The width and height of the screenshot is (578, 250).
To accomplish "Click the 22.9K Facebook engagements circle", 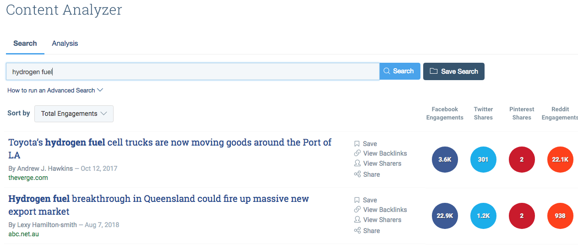I will (445, 216).
